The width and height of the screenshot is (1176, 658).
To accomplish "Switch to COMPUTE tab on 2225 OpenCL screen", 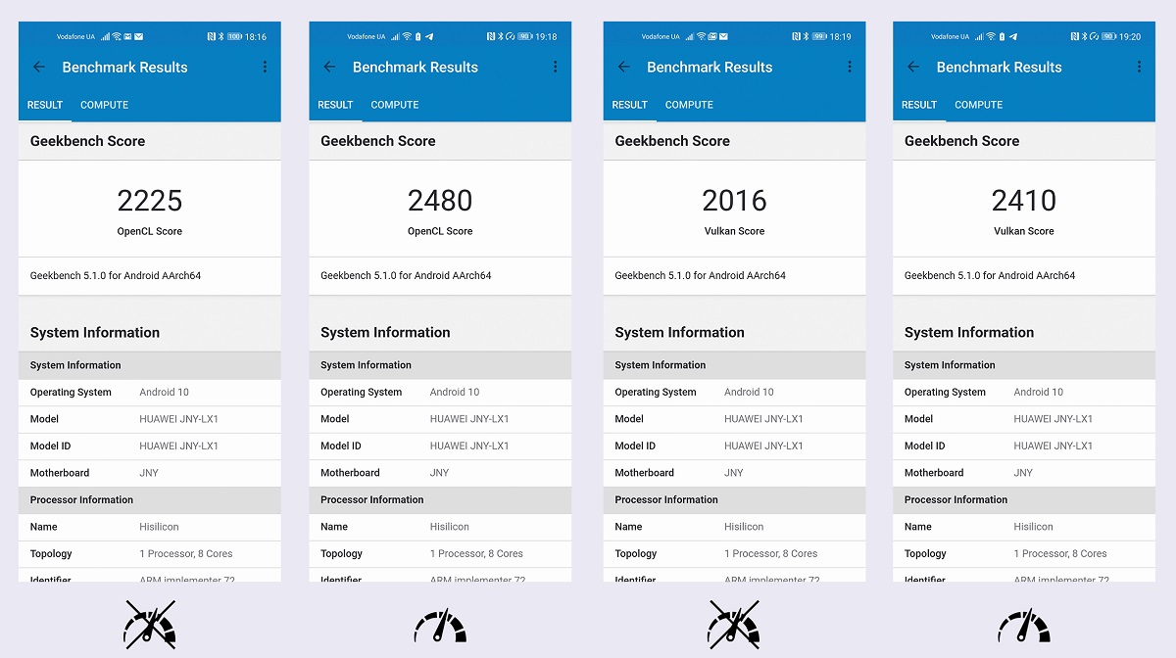I will click(x=105, y=105).
